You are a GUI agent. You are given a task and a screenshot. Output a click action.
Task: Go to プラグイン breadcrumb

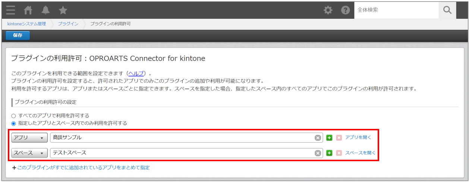point(68,24)
